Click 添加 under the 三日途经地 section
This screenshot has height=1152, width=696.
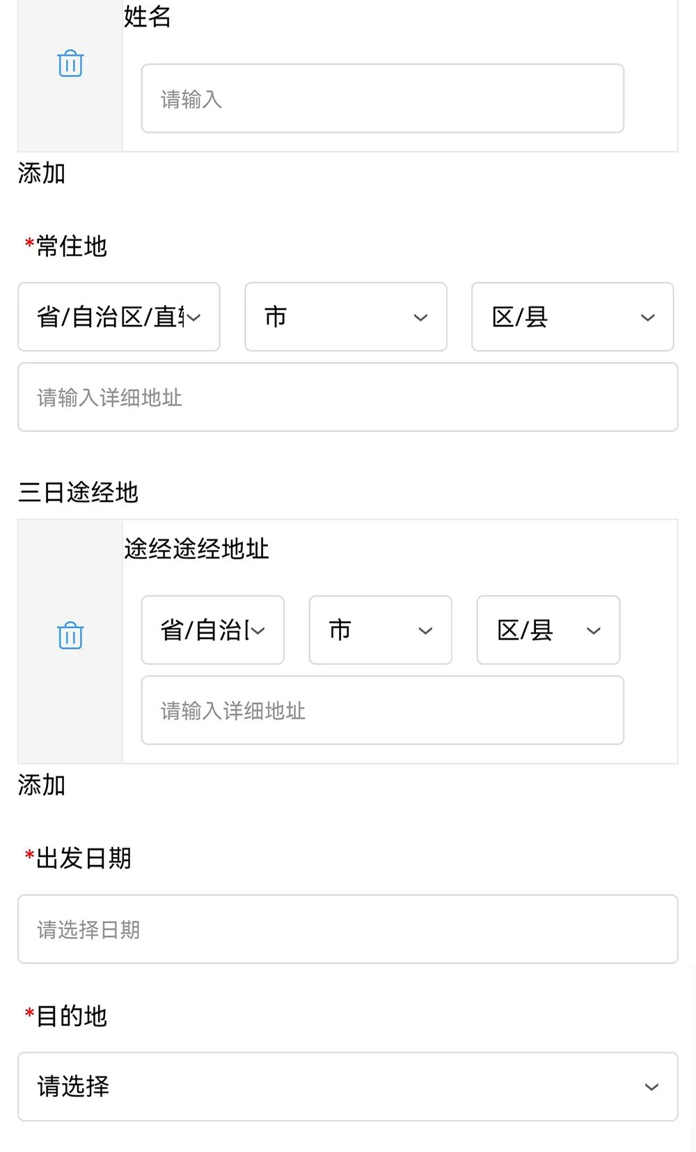point(40,785)
